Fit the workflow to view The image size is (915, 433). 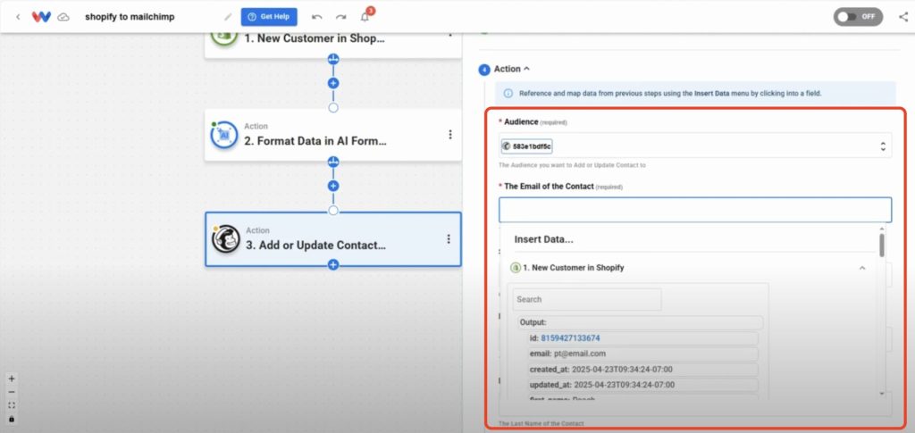pyautogui.click(x=12, y=405)
